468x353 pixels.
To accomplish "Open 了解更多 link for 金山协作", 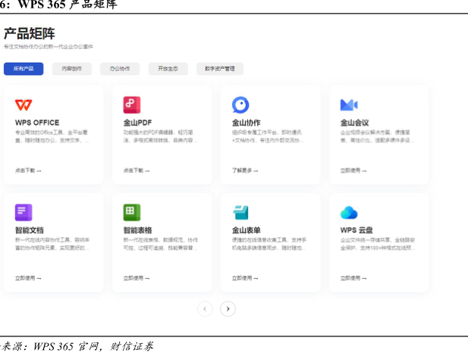I will click(245, 170).
